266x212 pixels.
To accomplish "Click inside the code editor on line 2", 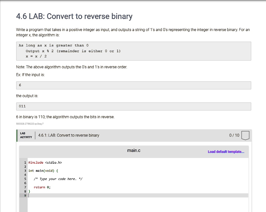I will click(52, 167).
